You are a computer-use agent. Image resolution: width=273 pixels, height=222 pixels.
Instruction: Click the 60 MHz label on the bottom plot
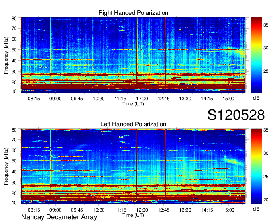click(14, 150)
